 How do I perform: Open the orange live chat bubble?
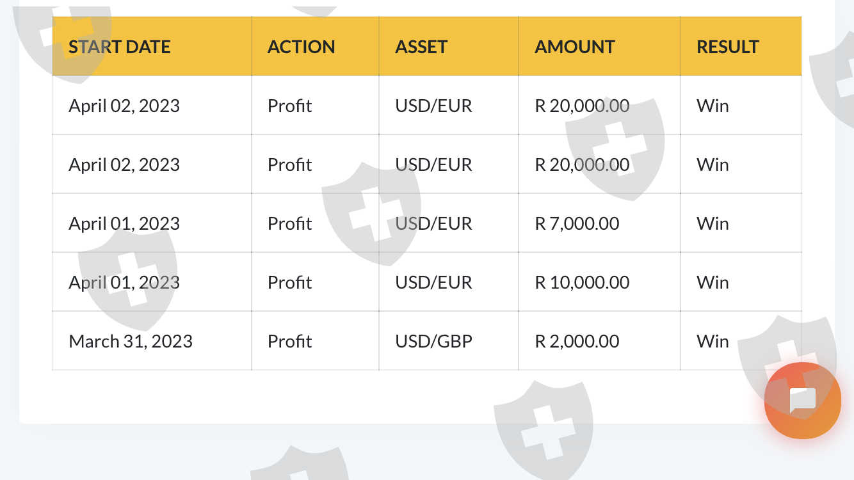click(802, 401)
